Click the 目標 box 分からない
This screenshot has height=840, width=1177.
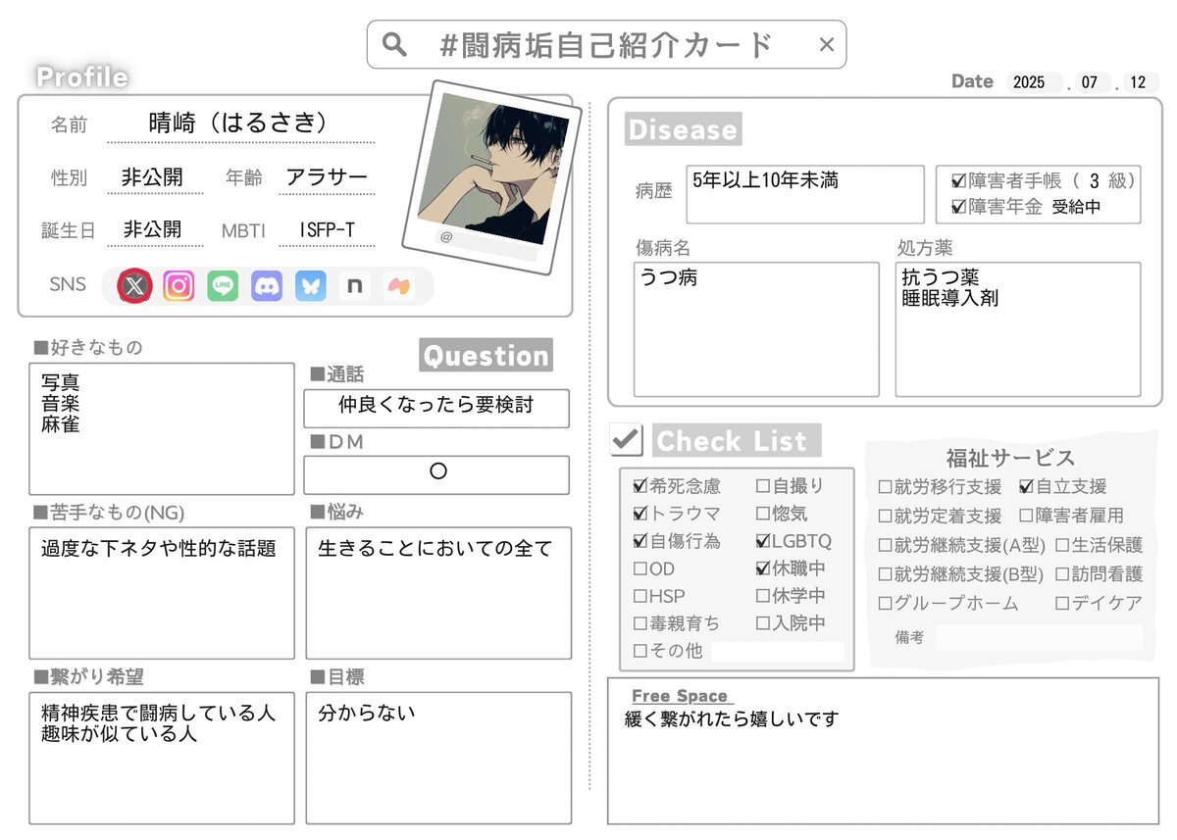(438, 758)
